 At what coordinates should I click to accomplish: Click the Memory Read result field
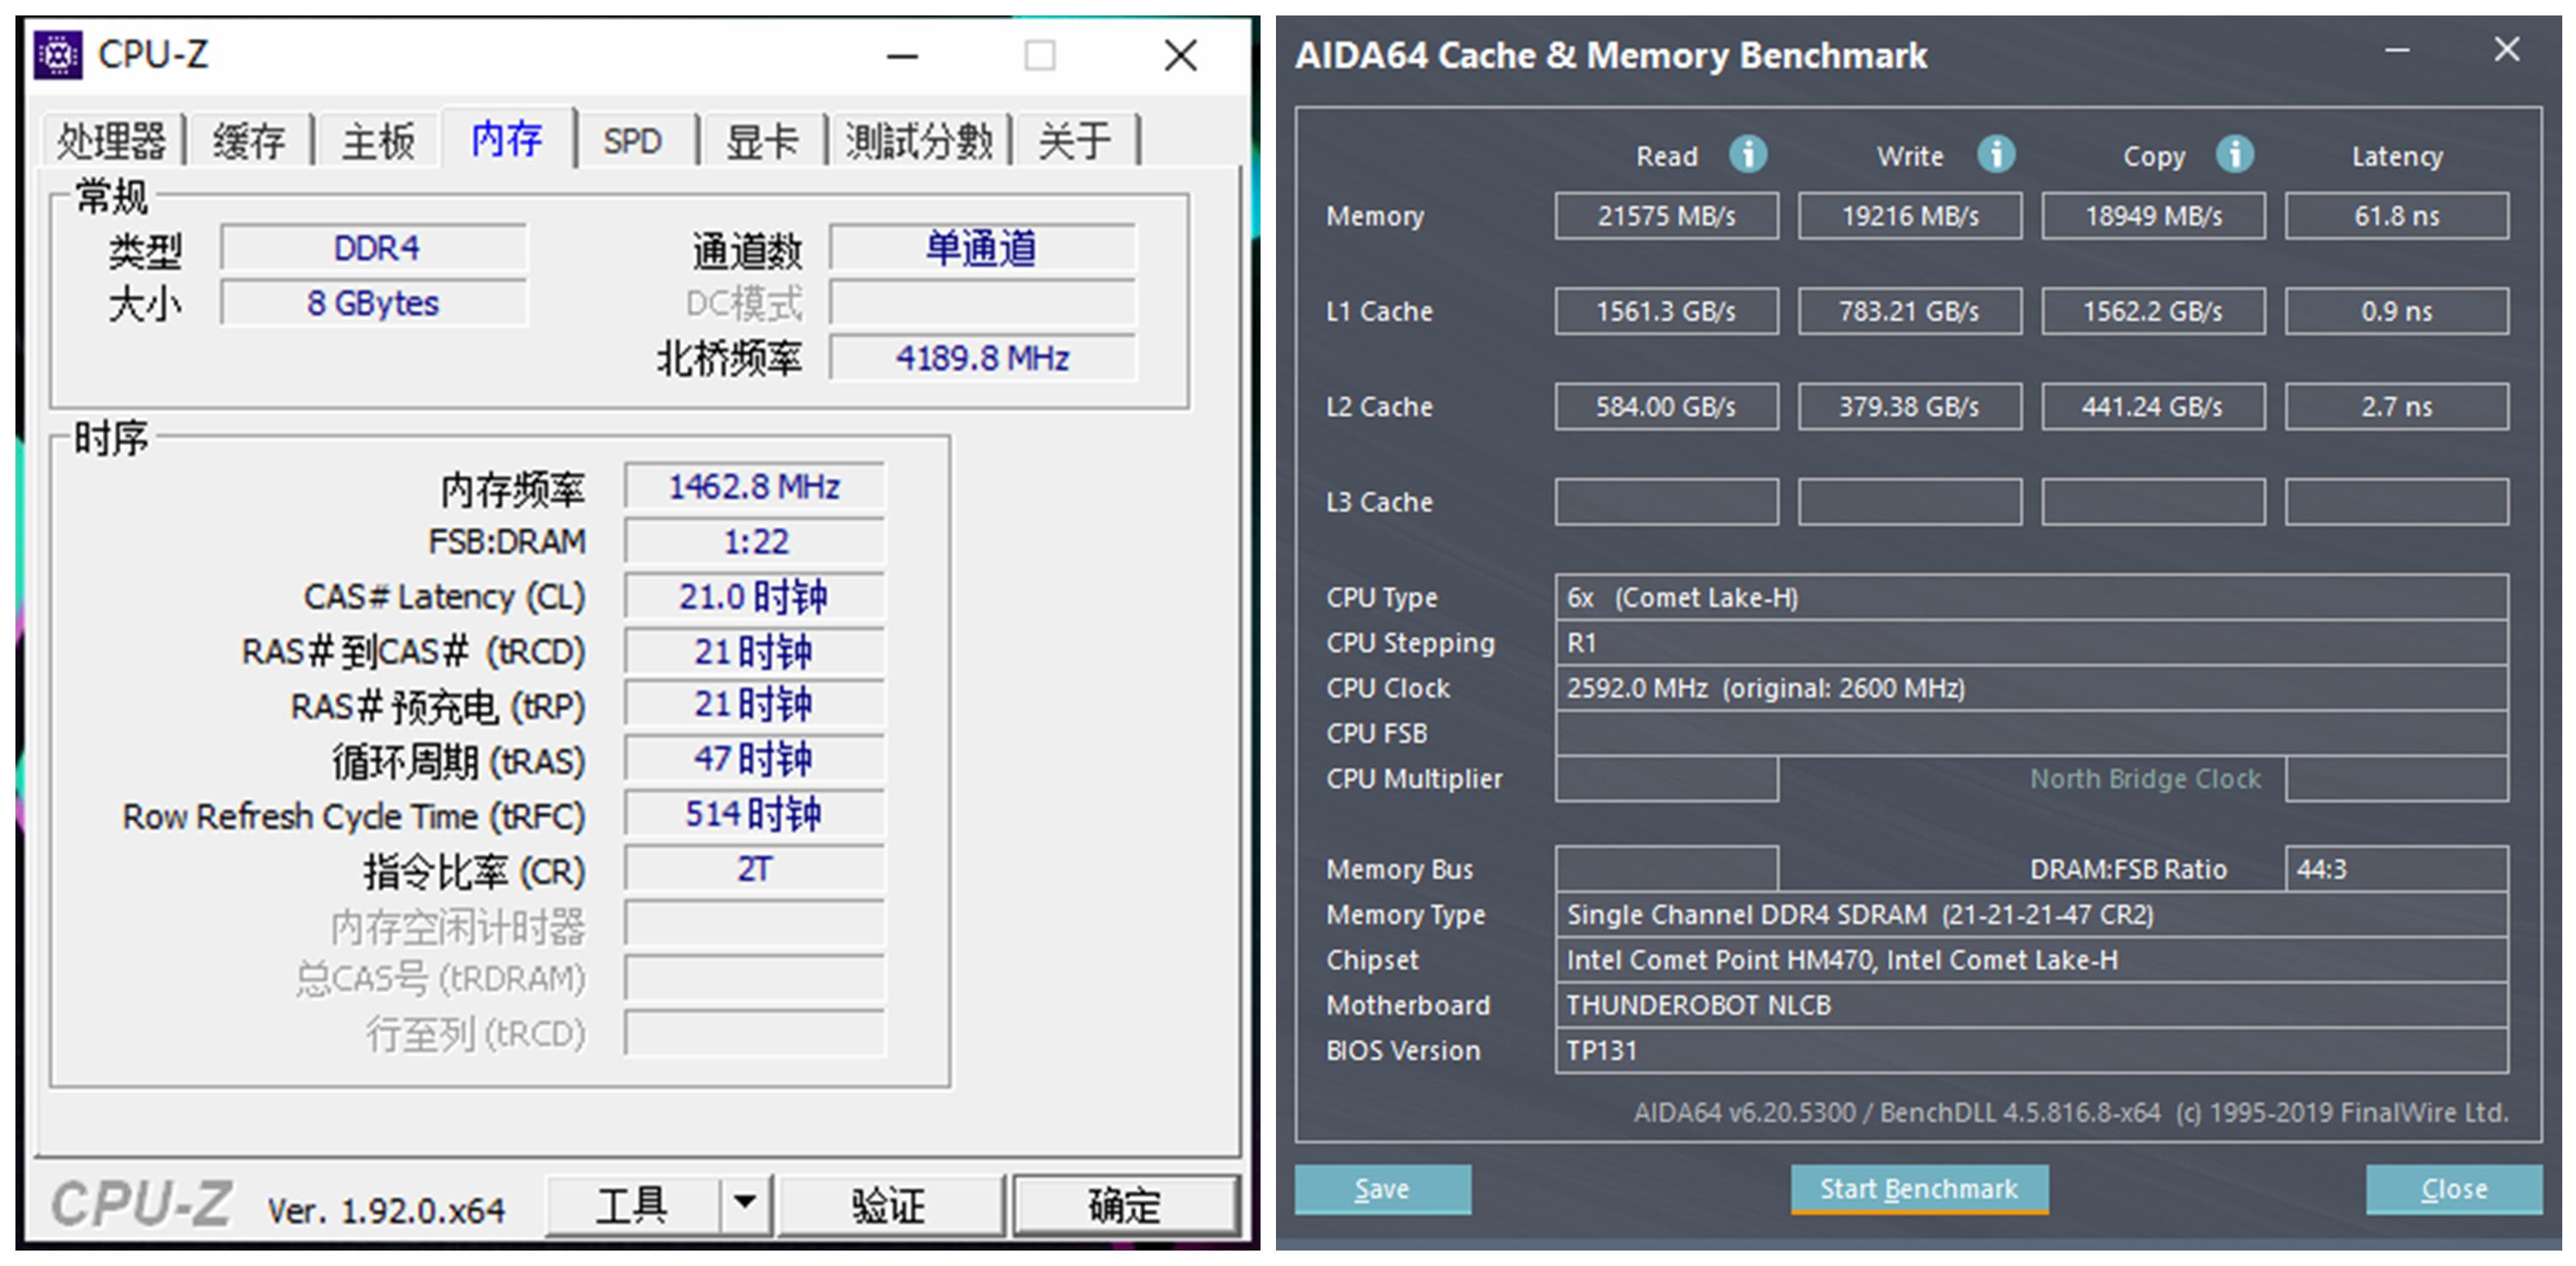click(x=1666, y=215)
